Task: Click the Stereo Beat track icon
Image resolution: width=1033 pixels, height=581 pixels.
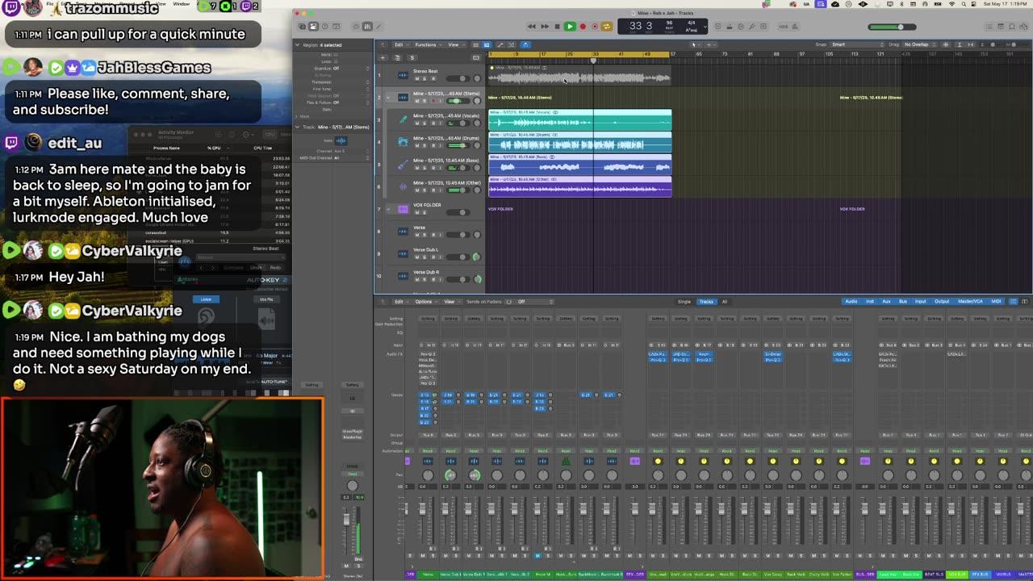Action: click(404, 75)
